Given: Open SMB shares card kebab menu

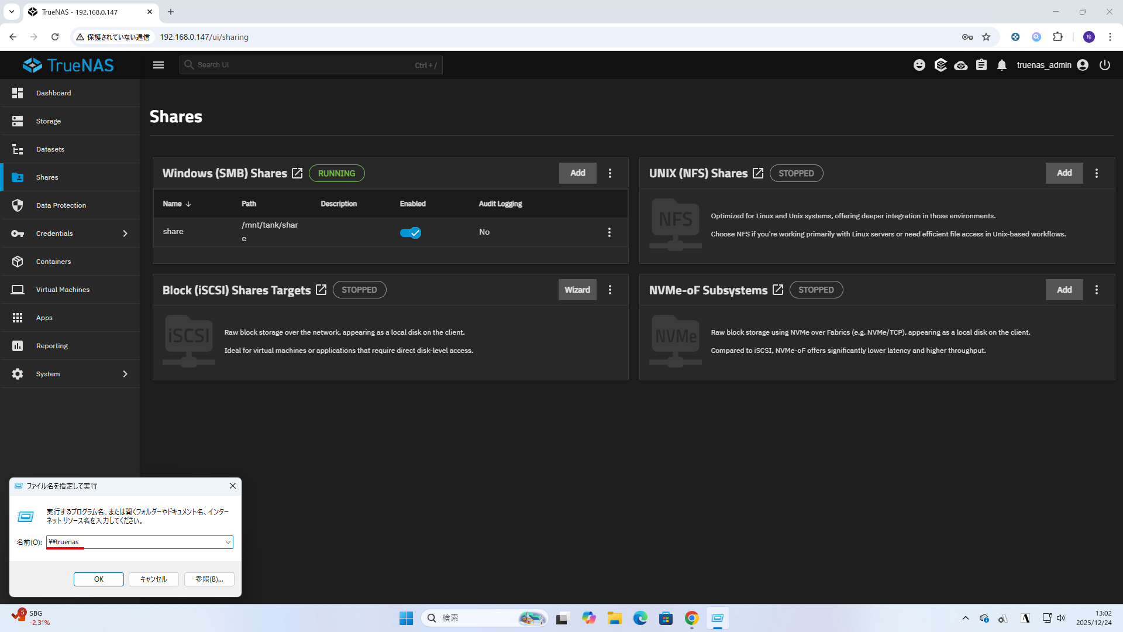Looking at the screenshot, I should pos(610,173).
